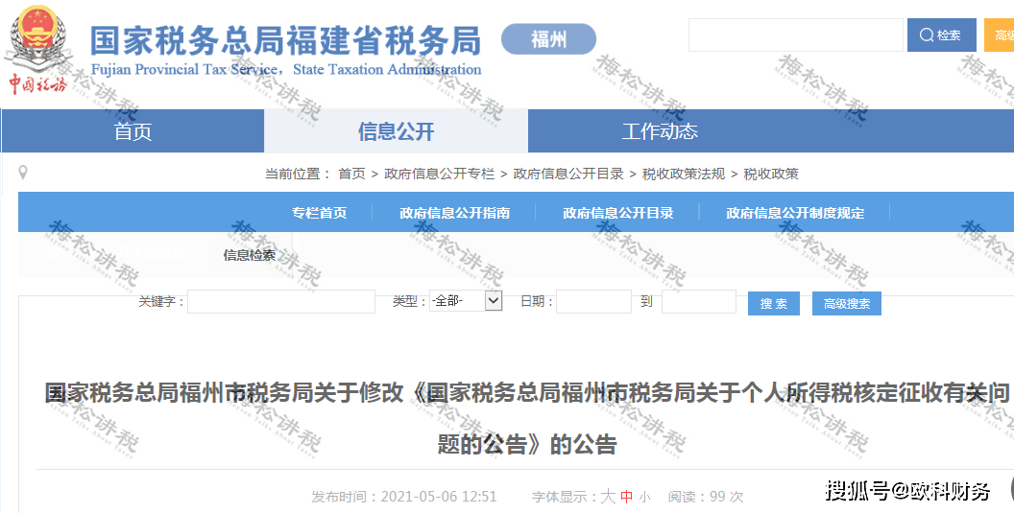Switch to the 信息检索 tab
The width and height of the screenshot is (1014, 513).
[250, 255]
